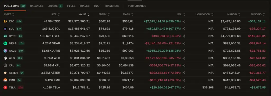Click the XPL coin icon
Screen dimensions: 271x96
click(x=5, y=65)
